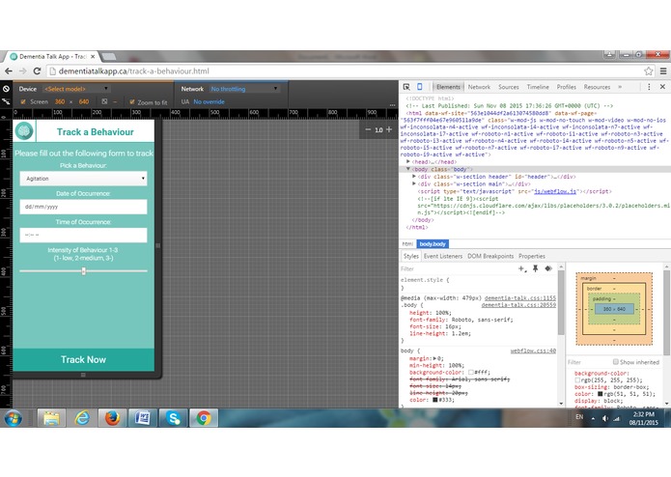This screenshot has height=477, width=671.
Task: Open the js/webflow.js script link
Action: (555, 191)
